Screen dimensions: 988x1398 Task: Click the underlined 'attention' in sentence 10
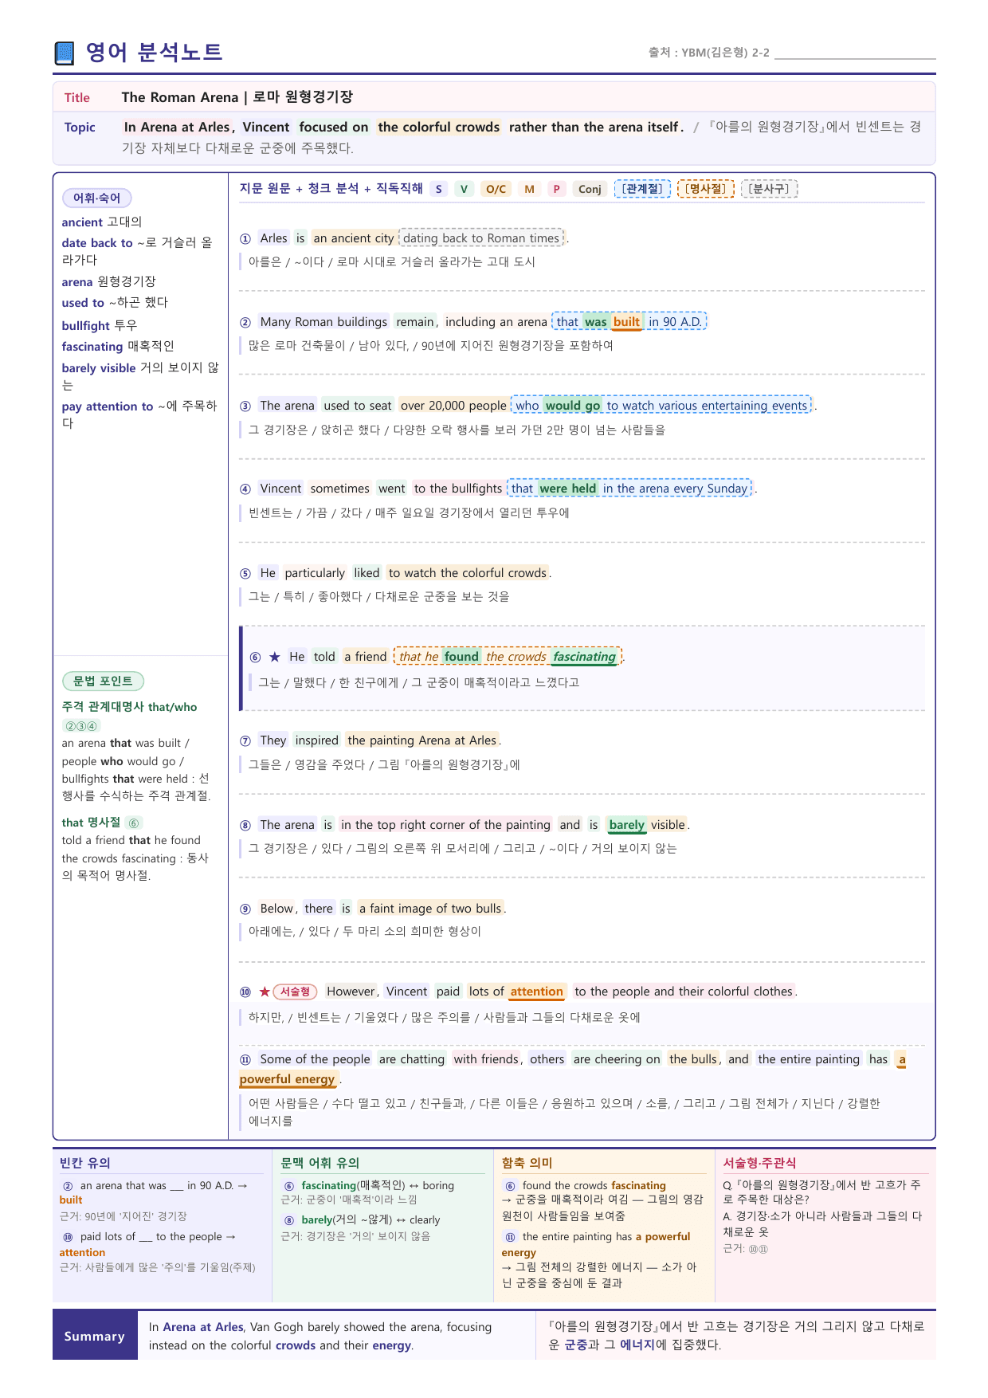pyautogui.click(x=536, y=992)
